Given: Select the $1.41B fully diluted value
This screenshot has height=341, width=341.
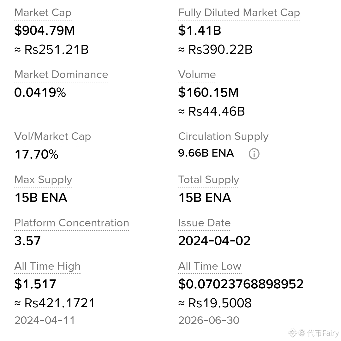Looking at the screenshot, I should coord(200,30).
